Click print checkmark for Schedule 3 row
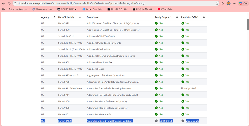 point(156,43)
